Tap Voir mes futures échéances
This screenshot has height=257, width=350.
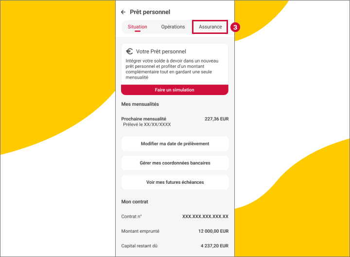click(x=175, y=182)
